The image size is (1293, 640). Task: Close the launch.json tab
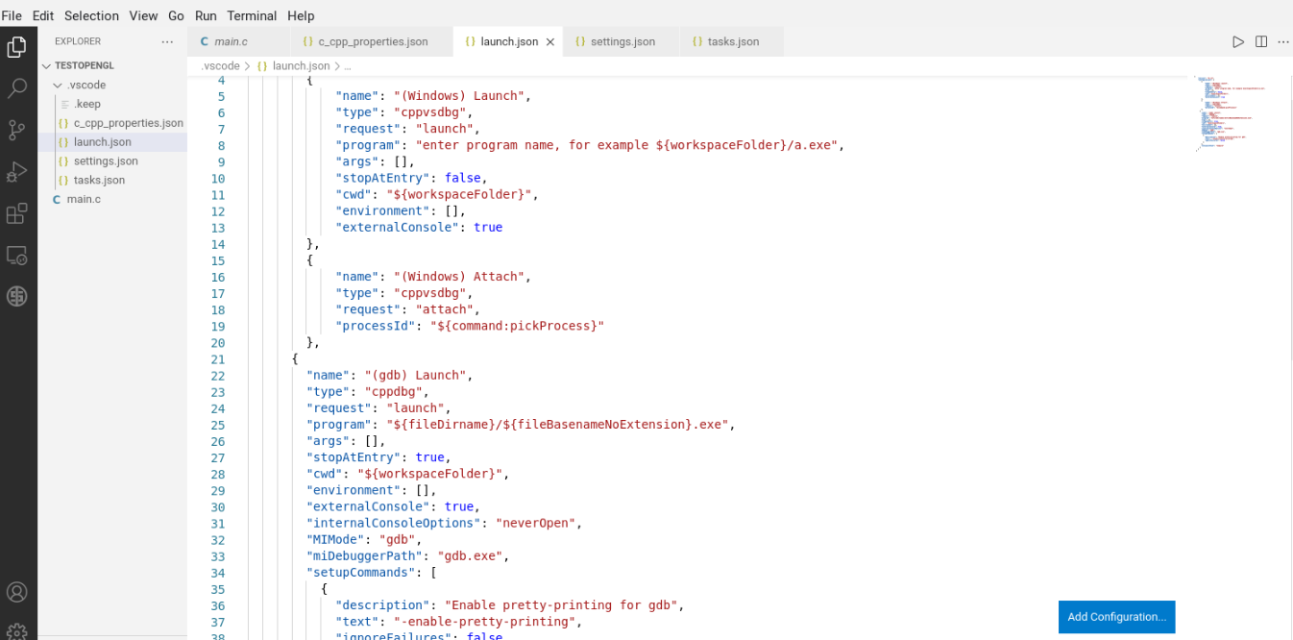click(550, 42)
